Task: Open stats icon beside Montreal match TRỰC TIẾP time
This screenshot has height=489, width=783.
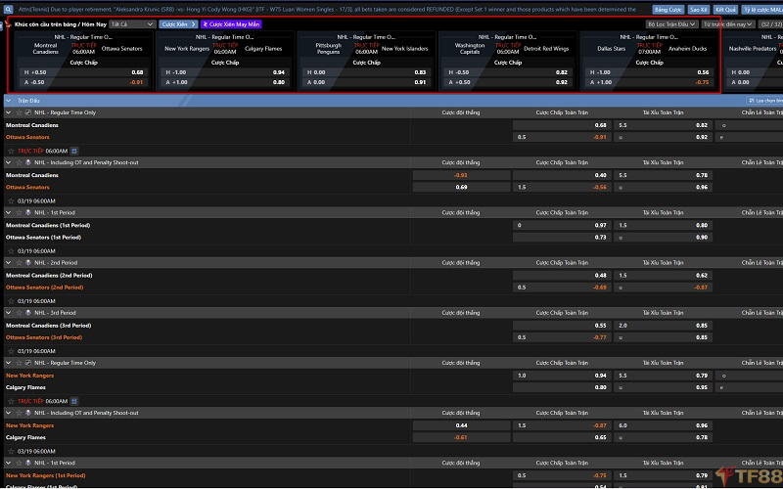Action: coord(74,151)
